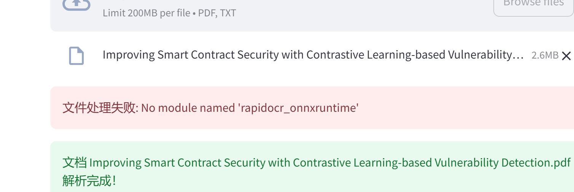
Task: Click the PDF, TXT file type hint
Action: [x=217, y=13]
